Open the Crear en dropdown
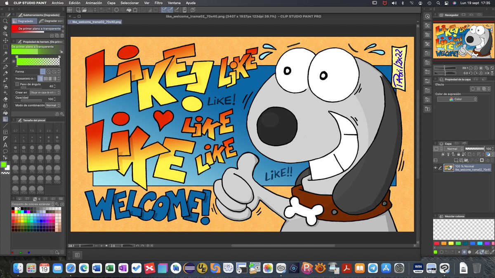Screen dimensions: 495x278 pos(45,93)
